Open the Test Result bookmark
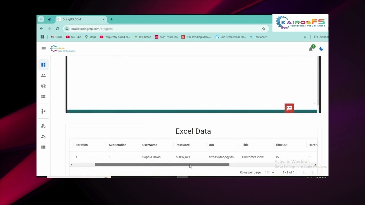365x205 pixels. coord(143,37)
